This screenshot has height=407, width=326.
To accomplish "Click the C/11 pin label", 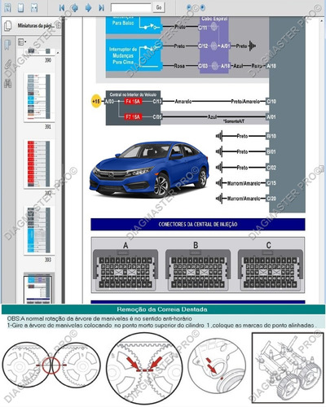I will (x=203, y=27).
